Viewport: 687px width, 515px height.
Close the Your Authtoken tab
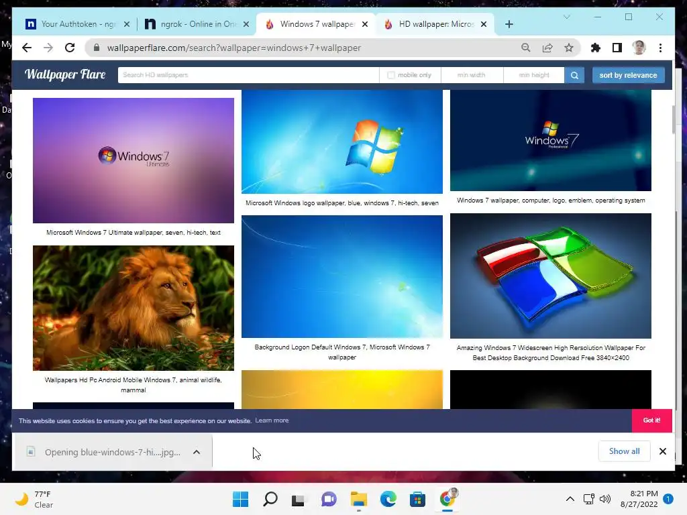click(127, 24)
